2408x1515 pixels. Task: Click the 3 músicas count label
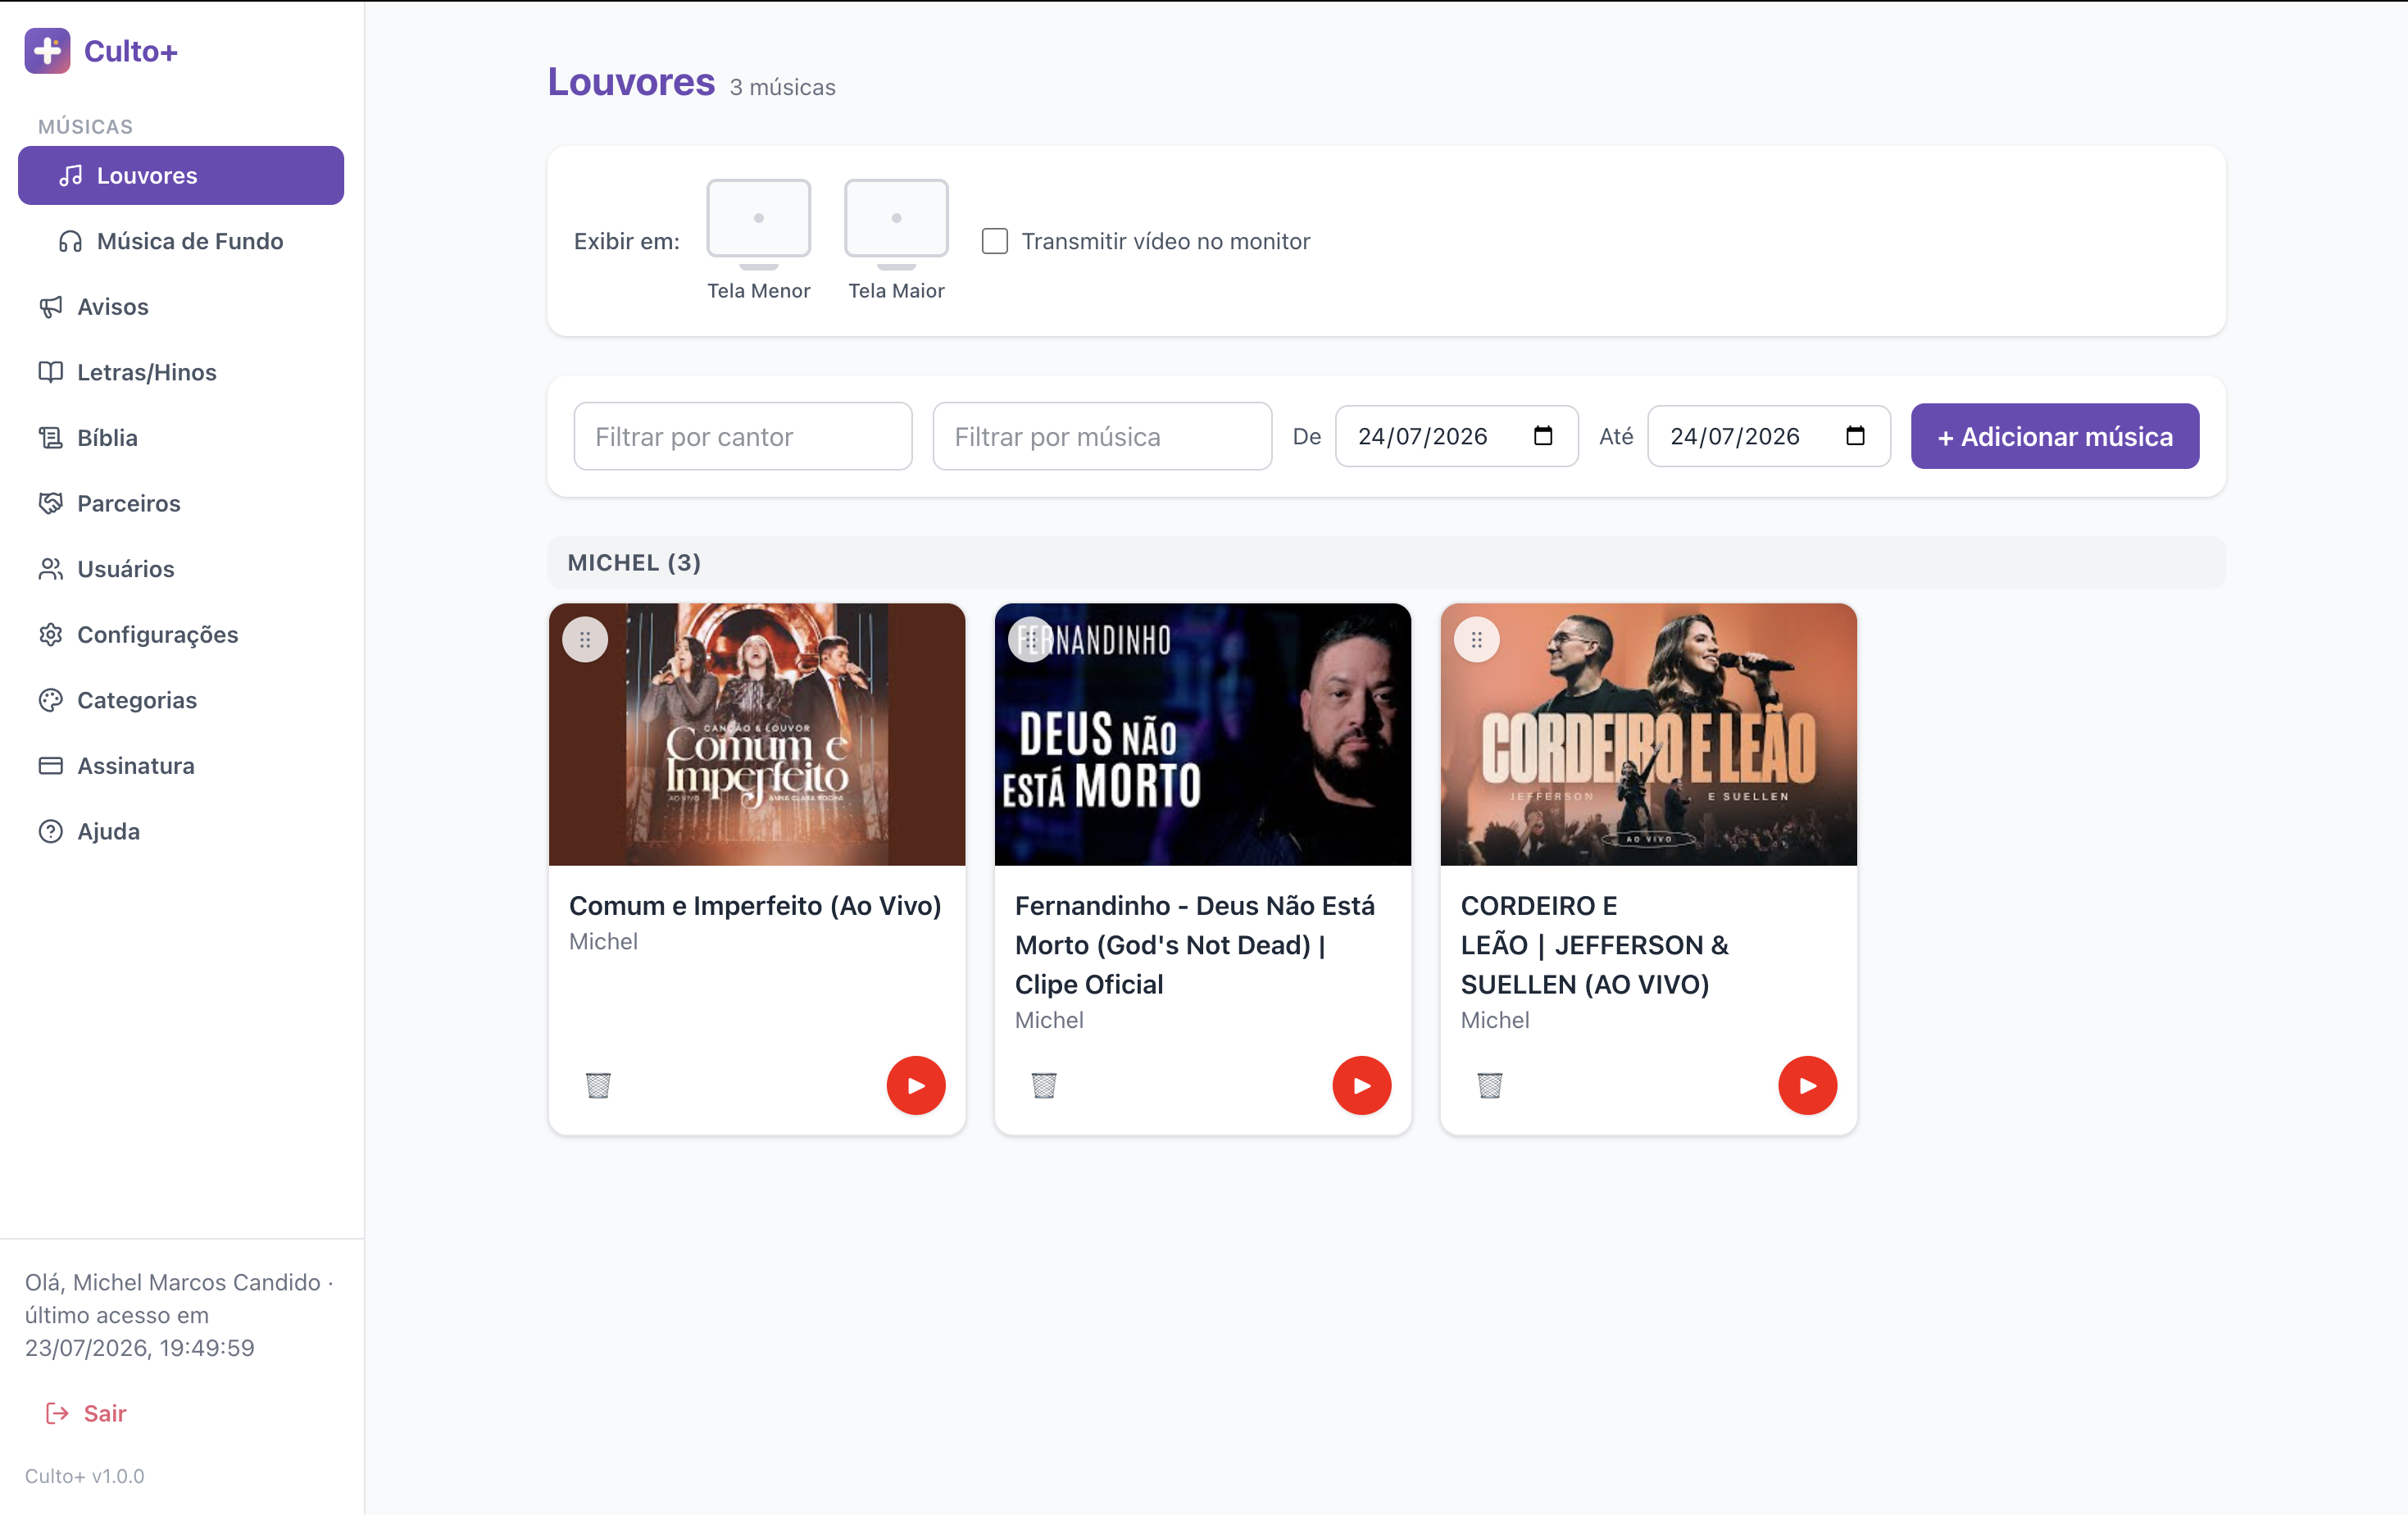coord(782,88)
